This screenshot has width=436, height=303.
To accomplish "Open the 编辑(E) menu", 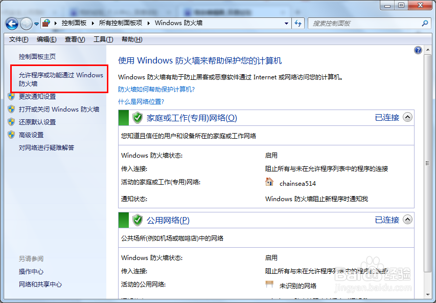I will (47, 39).
